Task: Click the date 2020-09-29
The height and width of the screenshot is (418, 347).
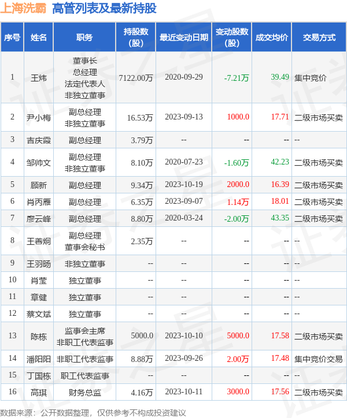Action: pyautogui.click(x=184, y=77)
